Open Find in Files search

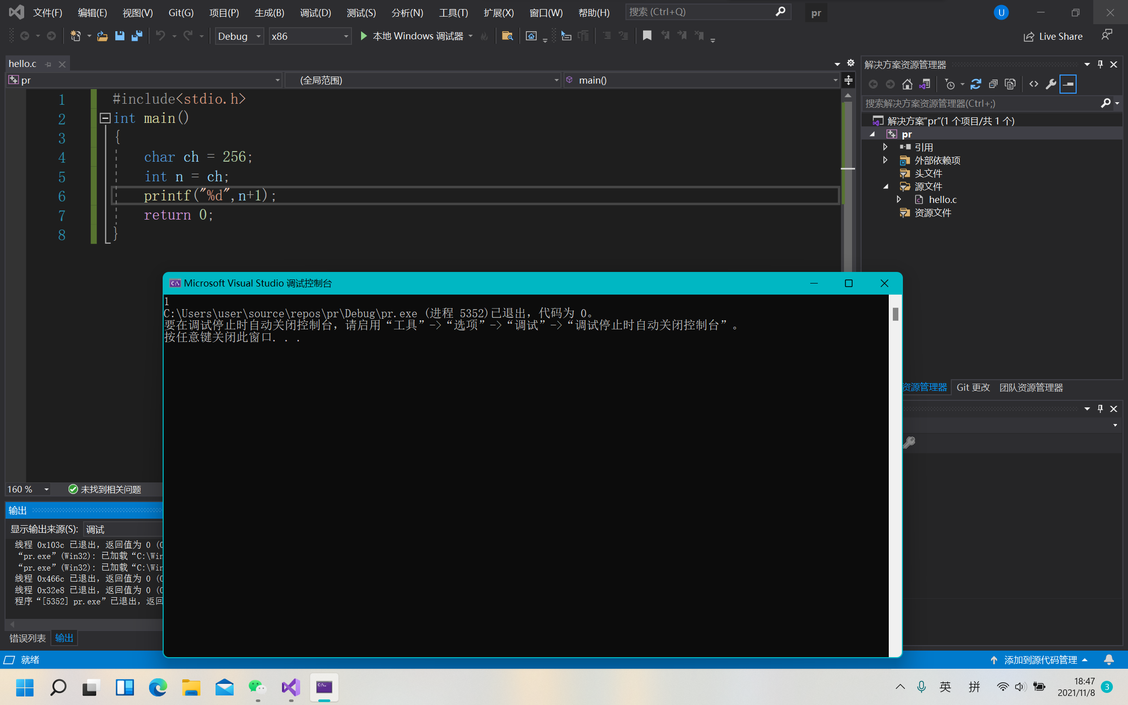click(508, 36)
